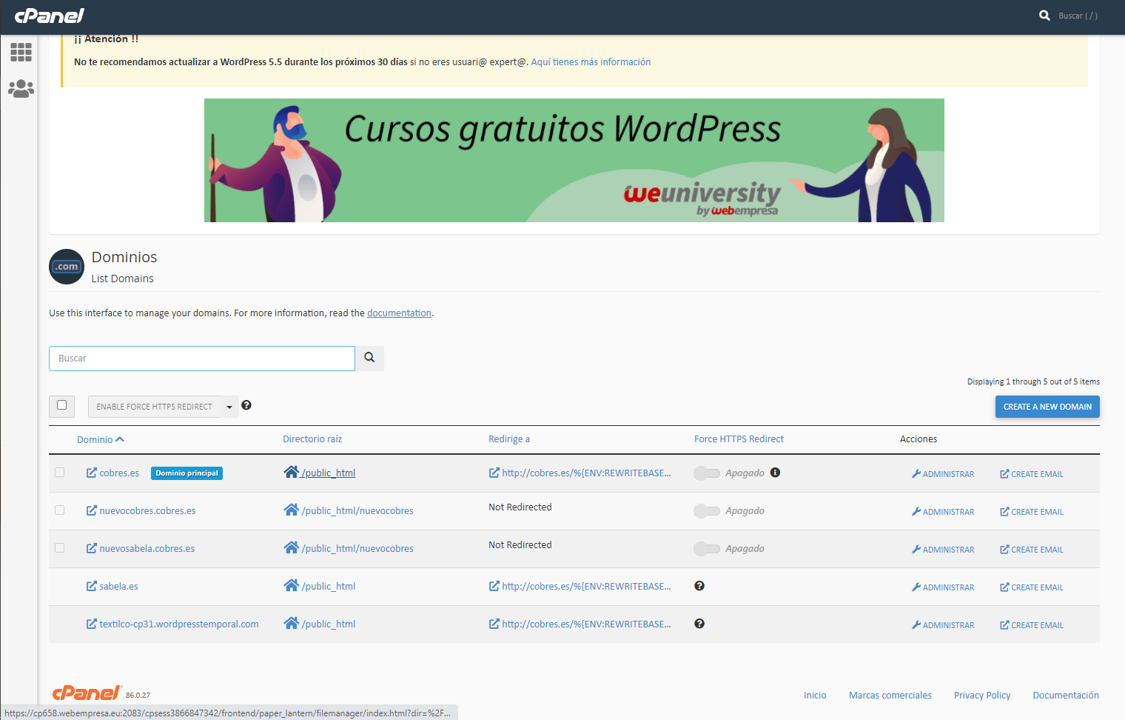Image resolution: width=1125 pixels, height=720 pixels.
Task: Tick the select-all domains checkbox
Action: pos(62,405)
